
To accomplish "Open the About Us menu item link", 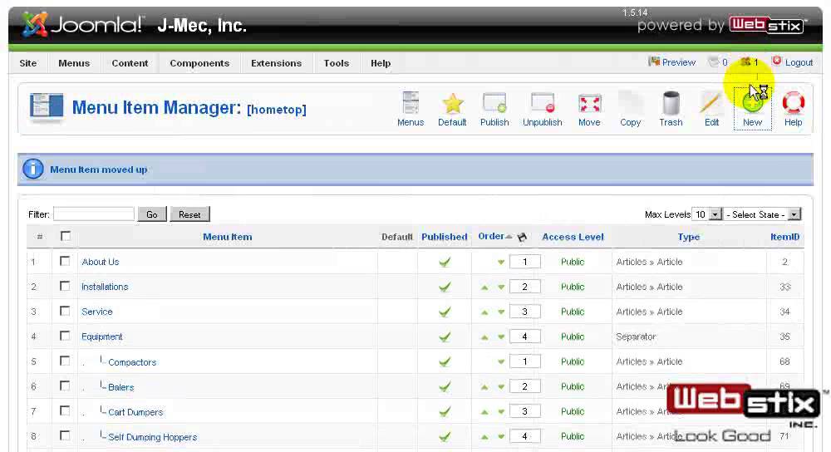I will [101, 262].
